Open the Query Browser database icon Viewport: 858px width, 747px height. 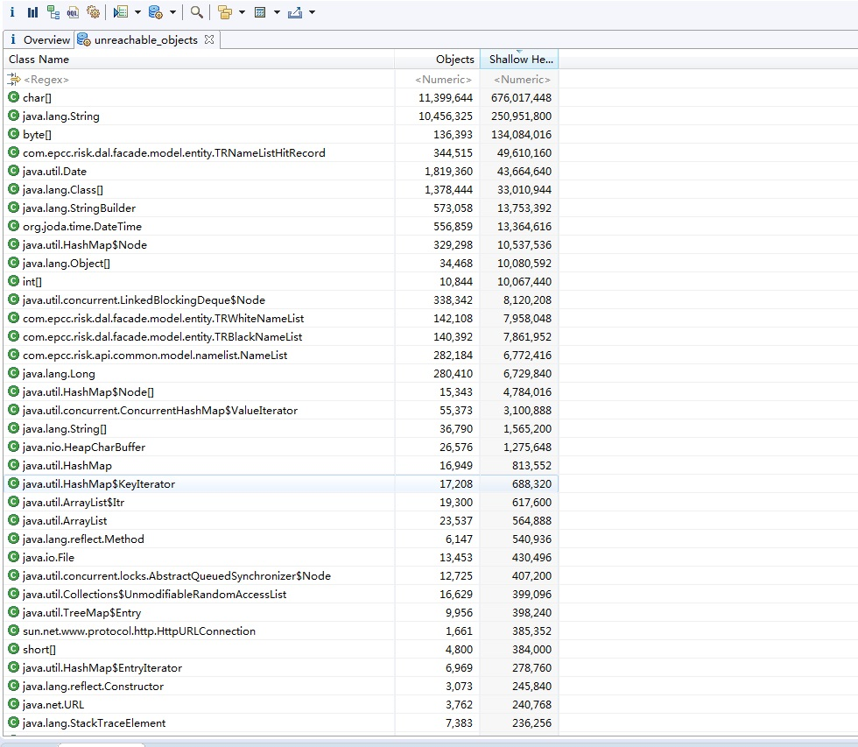point(156,12)
